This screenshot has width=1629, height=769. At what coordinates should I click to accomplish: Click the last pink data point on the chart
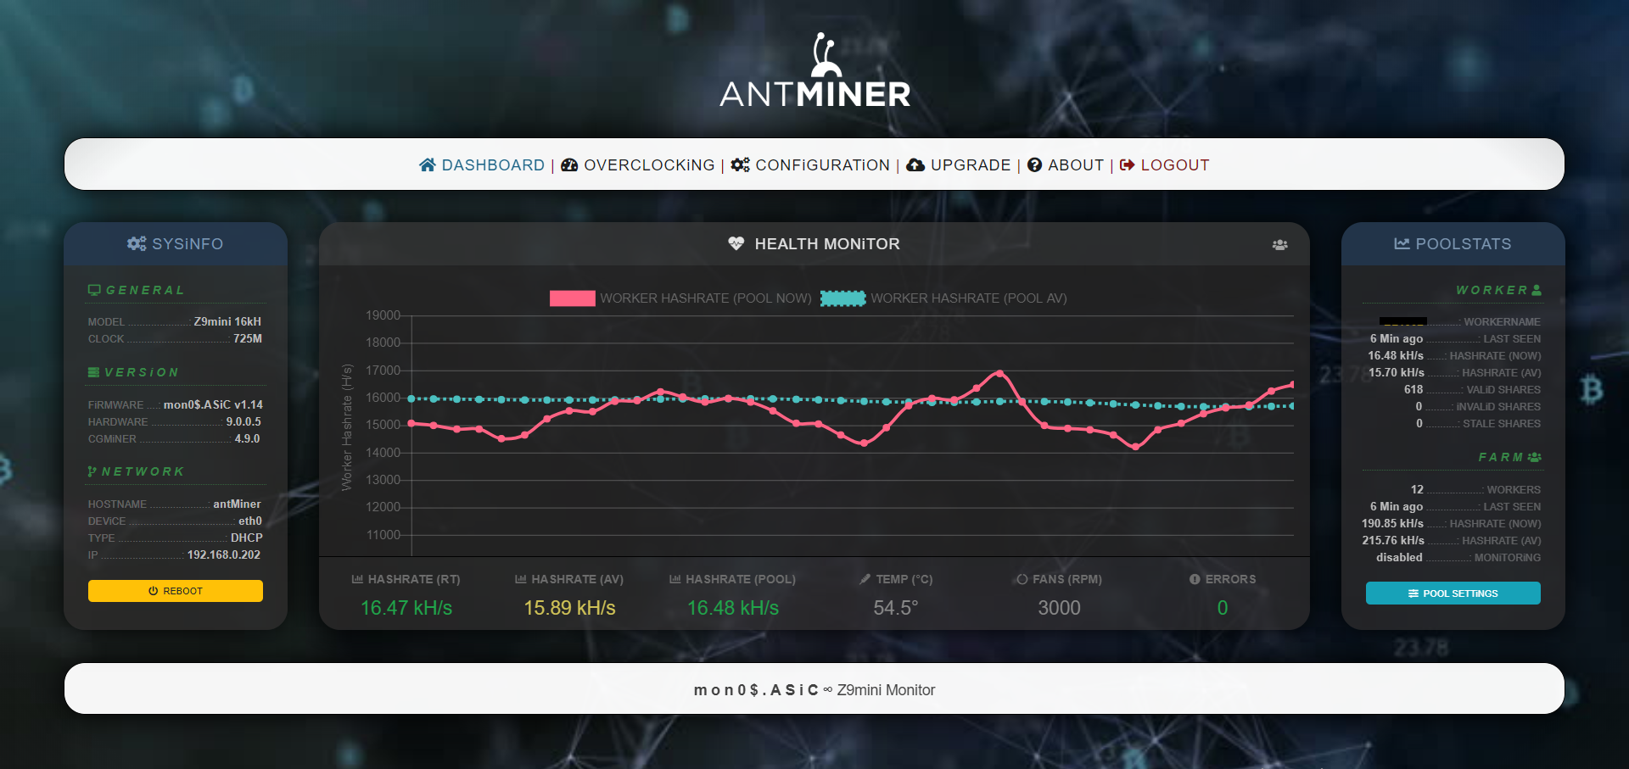pyautogui.click(x=1291, y=385)
